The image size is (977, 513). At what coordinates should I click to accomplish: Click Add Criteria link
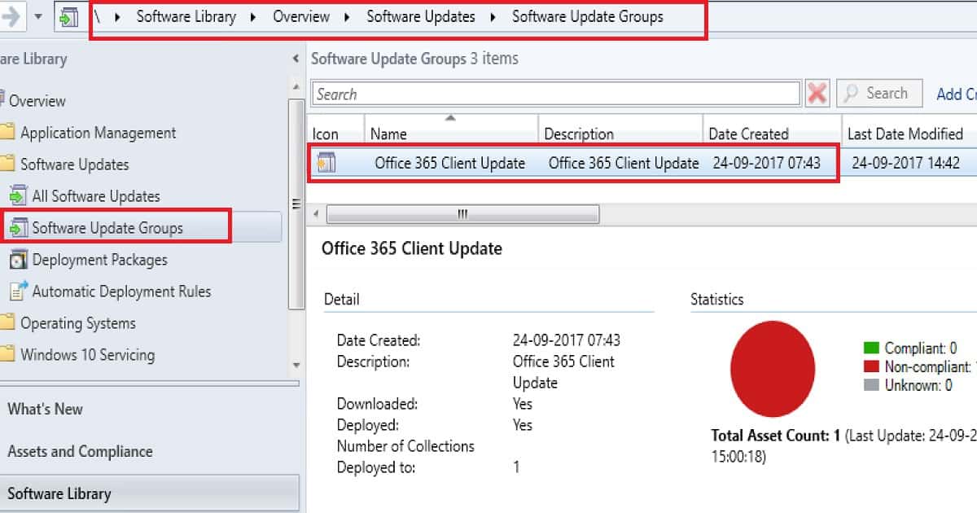(957, 94)
